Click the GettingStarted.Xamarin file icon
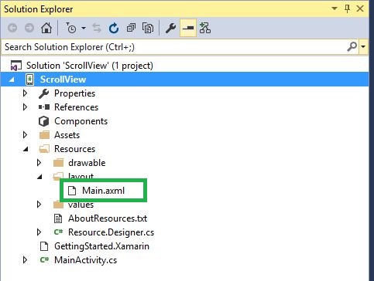 coord(44,246)
